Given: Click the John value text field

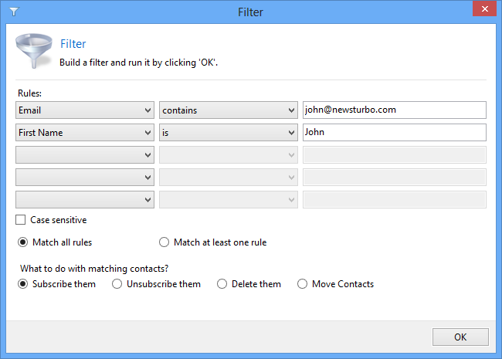Looking at the screenshot, I should pyautogui.click(x=394, y=133).
